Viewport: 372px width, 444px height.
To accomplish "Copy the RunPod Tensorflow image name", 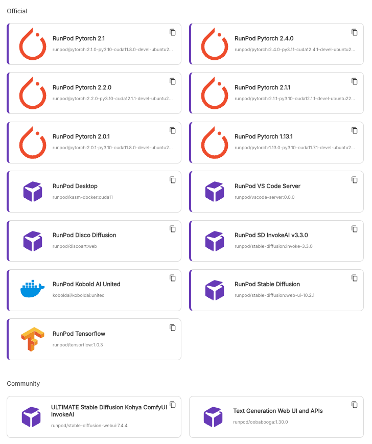I will tap(173, 328).
